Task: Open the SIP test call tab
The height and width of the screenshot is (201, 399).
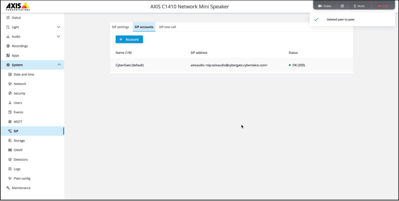Action: pyautogui.click(x=168, y=27)
